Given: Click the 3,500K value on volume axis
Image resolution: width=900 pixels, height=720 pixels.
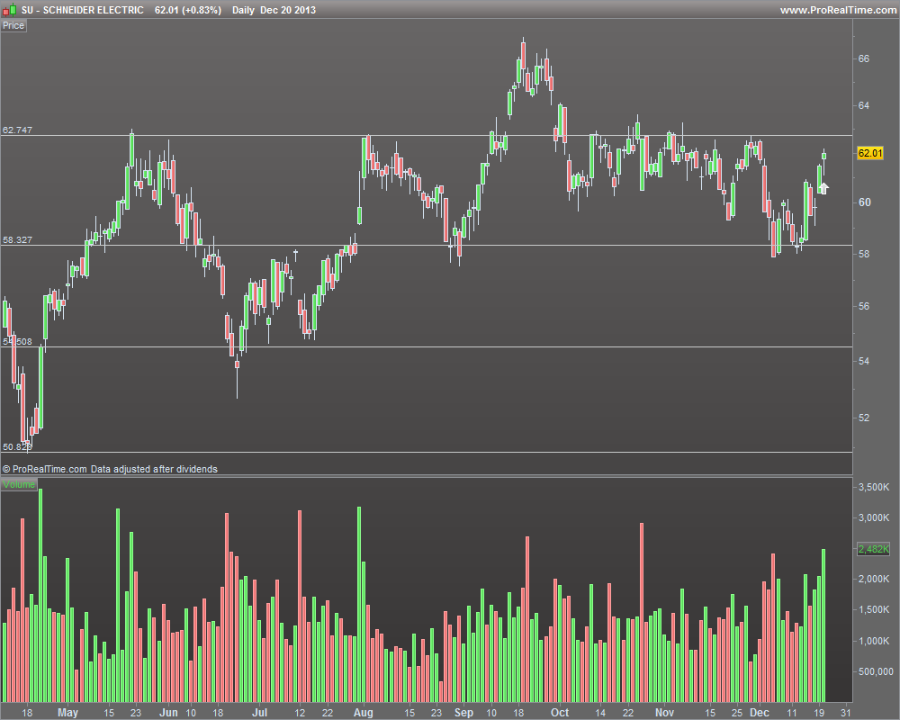Looking at the screenshot, I should coord(874,487).
